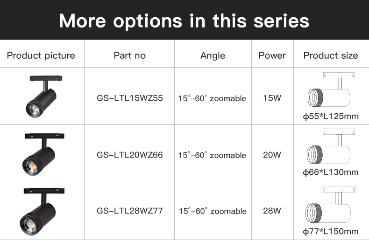
Task: Select the φ55 size diagram drawing
Action: [330, 90]
